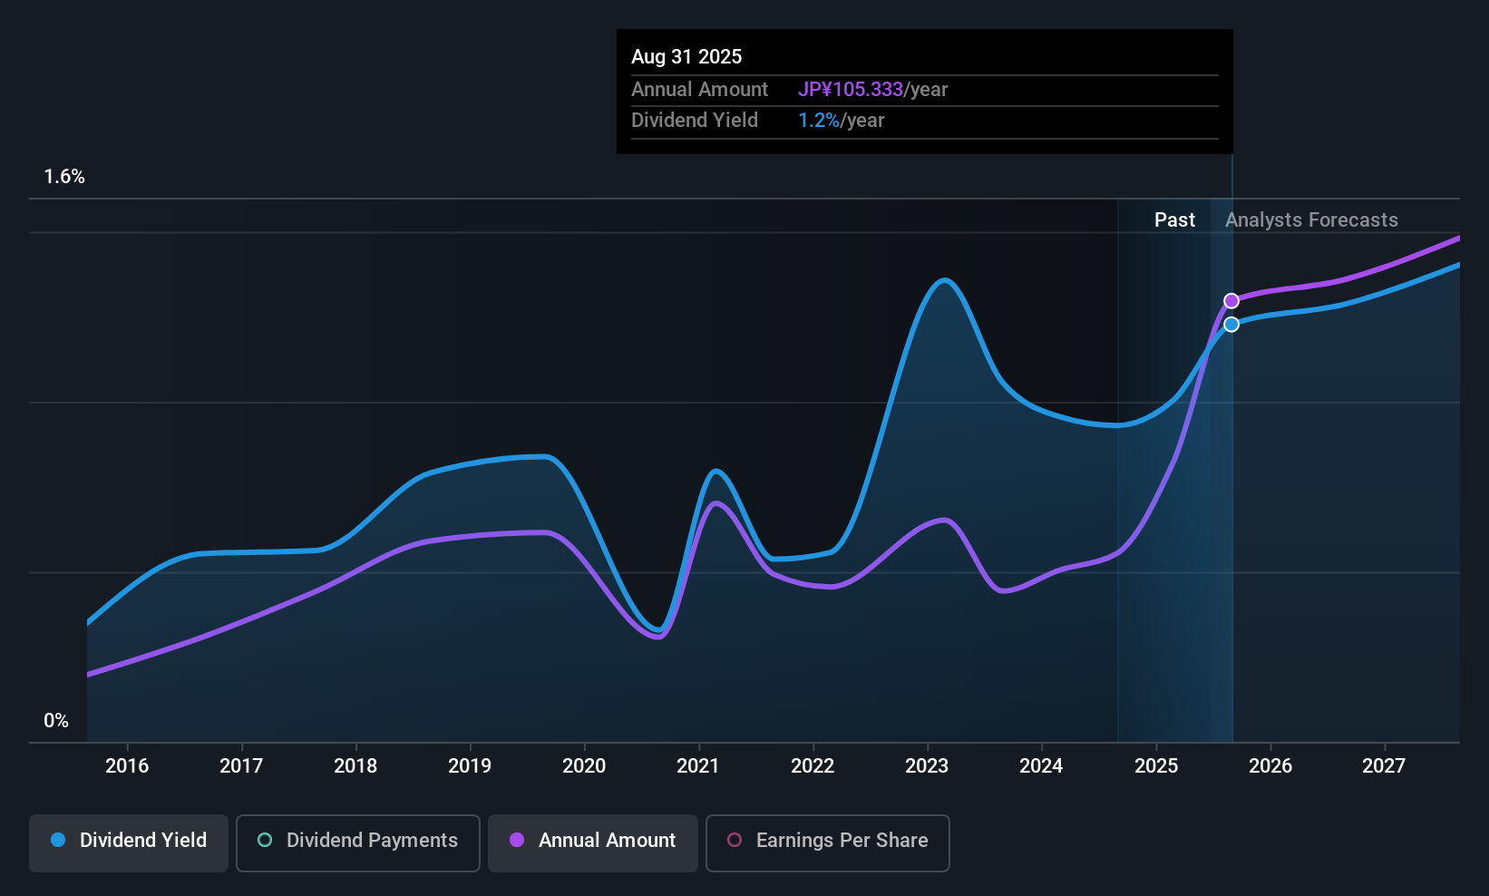The height and width of the screenshot is (896, 1489).
Task: Click the 2016 x-axis label
Action: coord(127,765)
